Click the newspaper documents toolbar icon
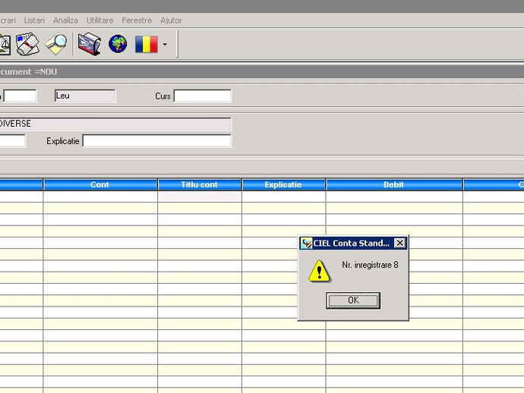The height and width of the screenshot is (393, 524). point(28,44)
